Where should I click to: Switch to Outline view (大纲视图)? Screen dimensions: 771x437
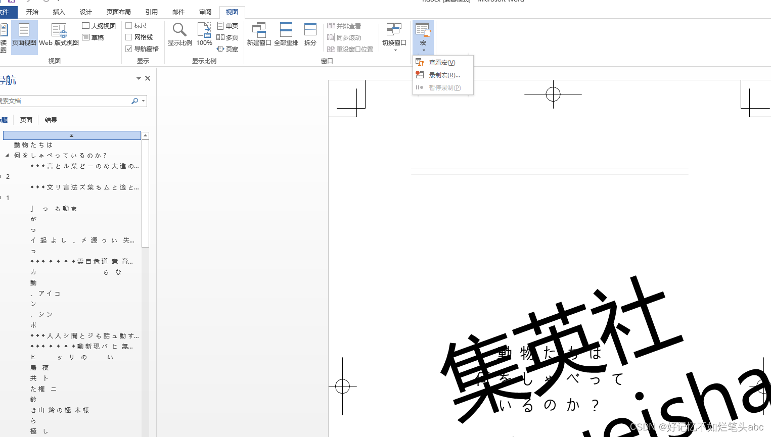click(99, 26)
